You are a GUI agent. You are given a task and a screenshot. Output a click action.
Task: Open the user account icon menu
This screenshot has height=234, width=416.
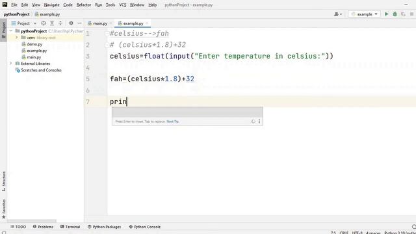click(338, 14)
